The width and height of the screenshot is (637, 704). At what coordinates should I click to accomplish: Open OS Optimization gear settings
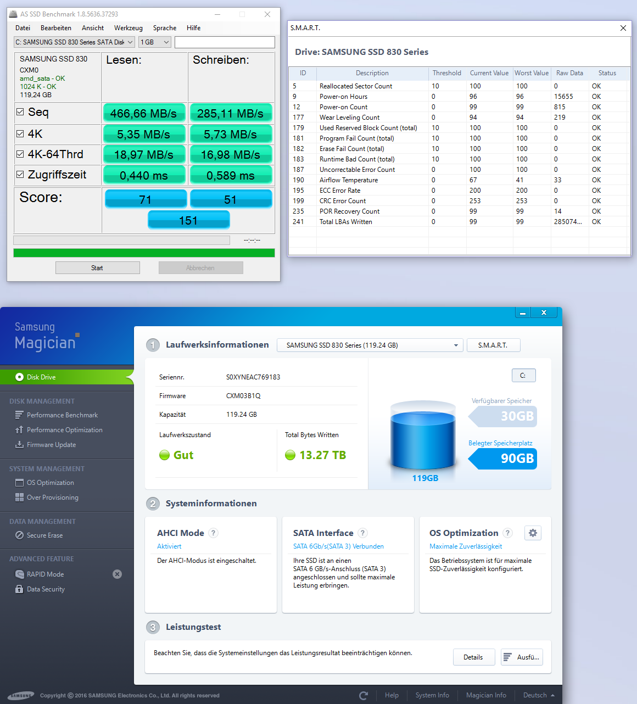click(533, 533)
